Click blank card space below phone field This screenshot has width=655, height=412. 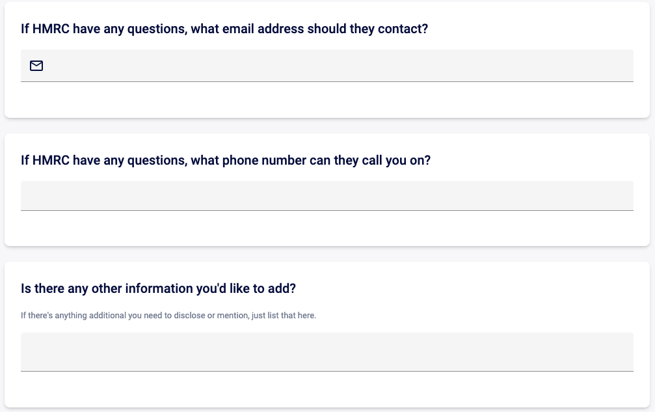coord(327,228)
